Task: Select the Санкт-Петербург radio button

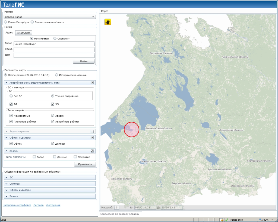Action: coord(5,22)
